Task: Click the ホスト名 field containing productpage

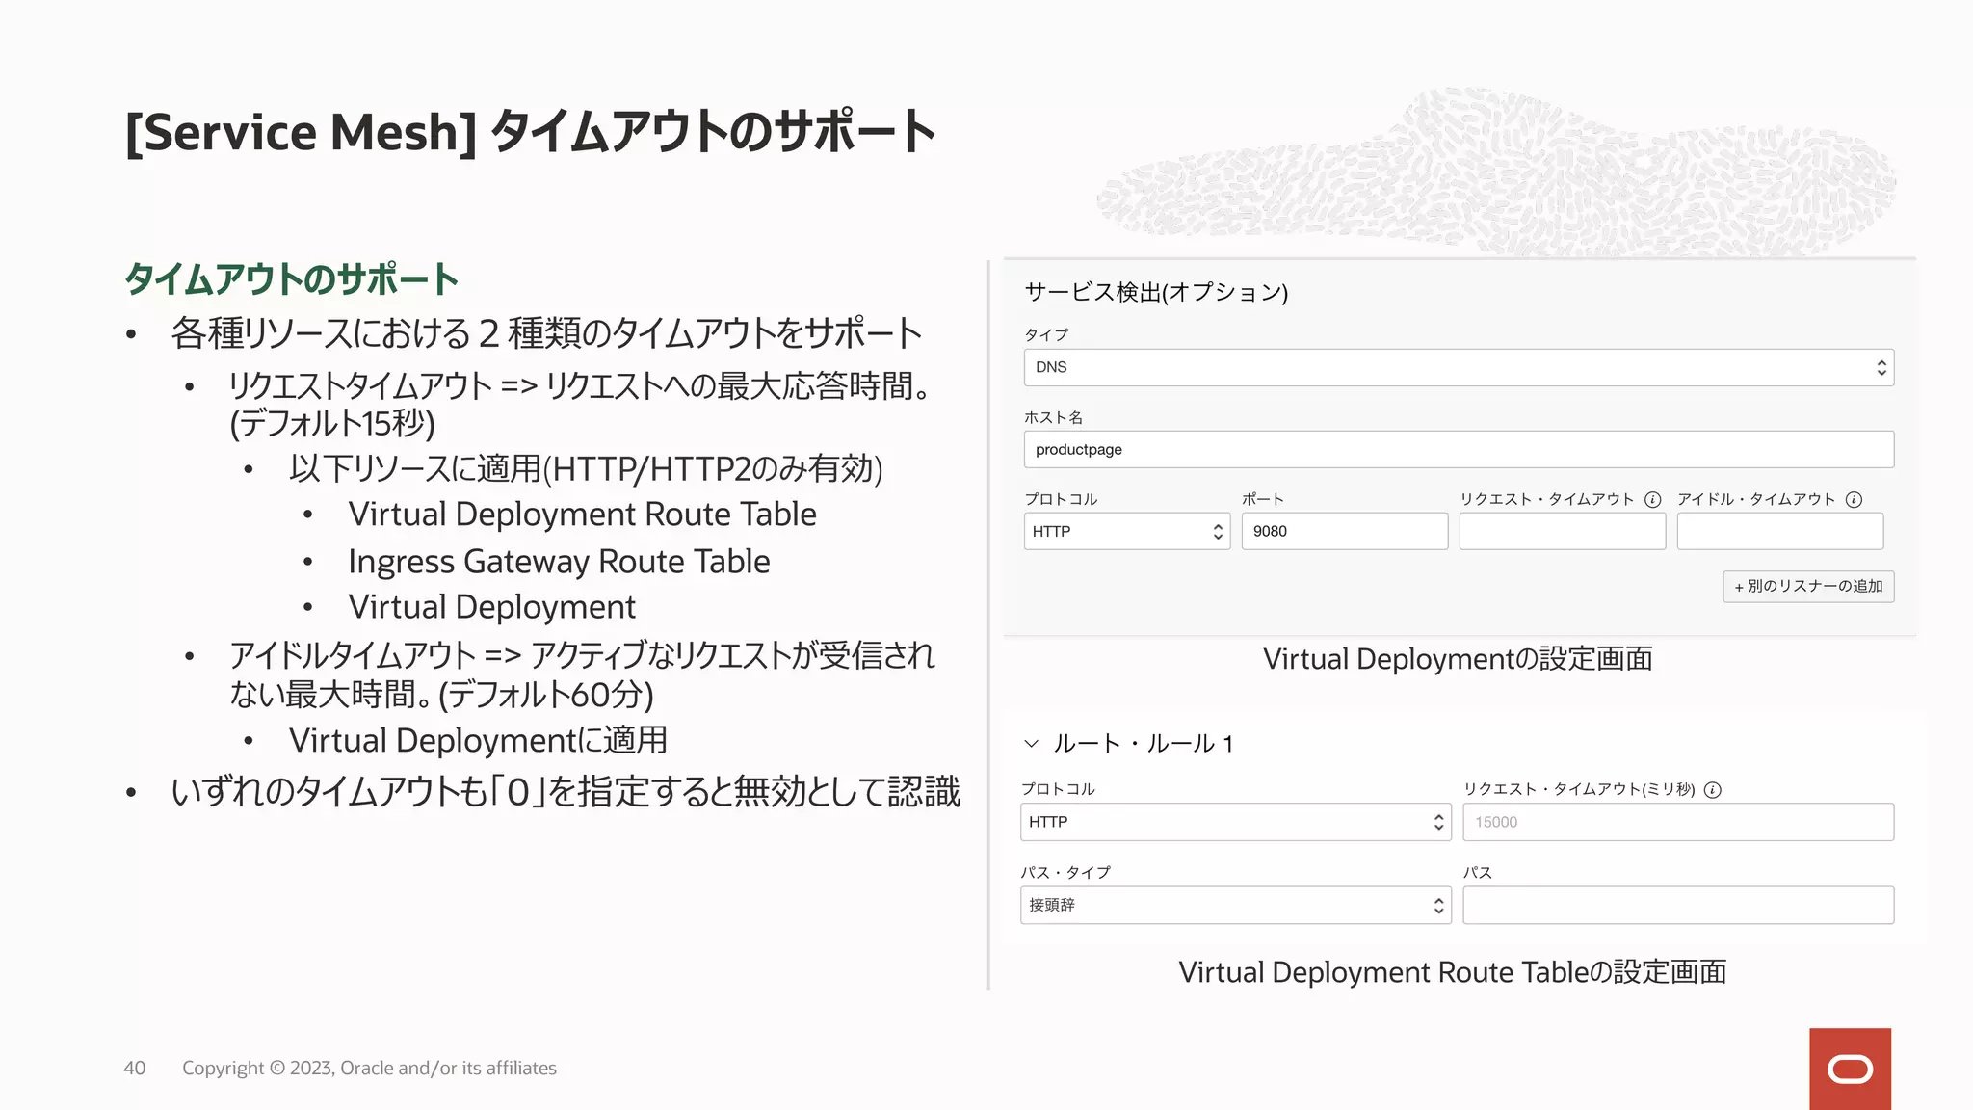Action: click(1459, 450)
